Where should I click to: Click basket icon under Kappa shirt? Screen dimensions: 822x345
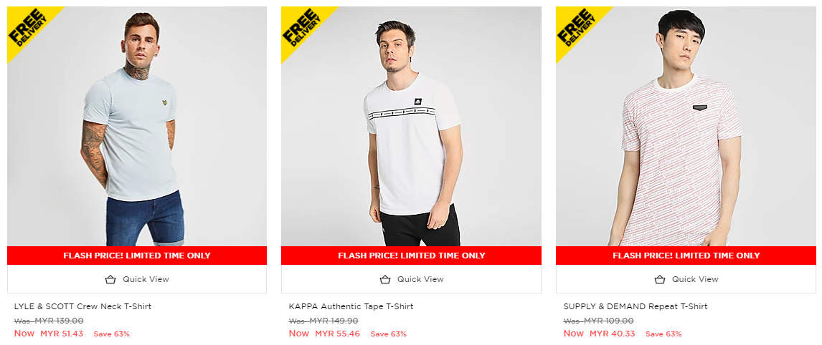tap(384, 279)
